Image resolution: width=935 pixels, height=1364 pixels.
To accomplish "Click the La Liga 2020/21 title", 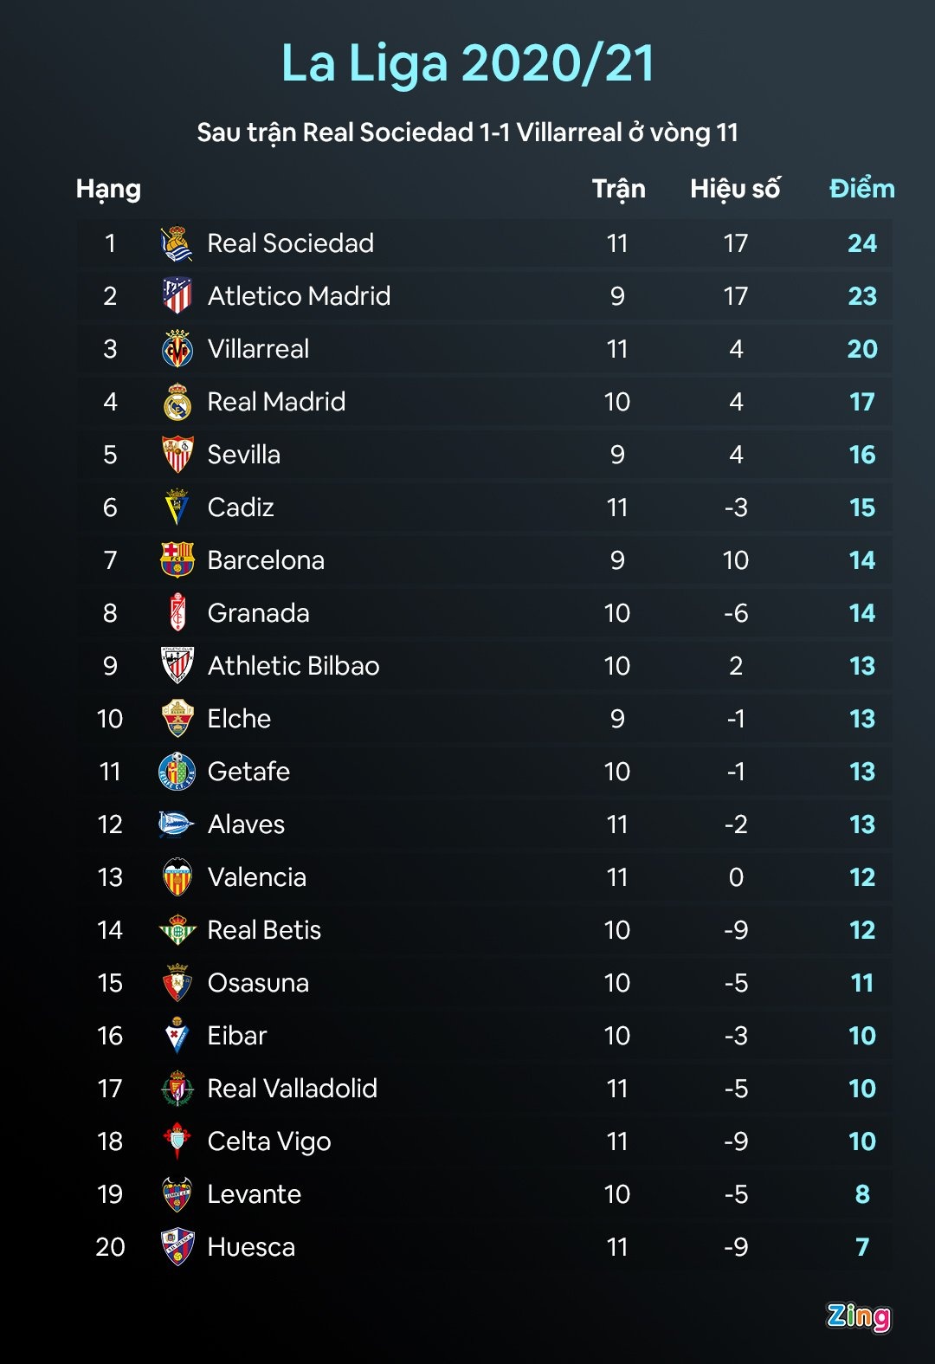I will 467,63.
